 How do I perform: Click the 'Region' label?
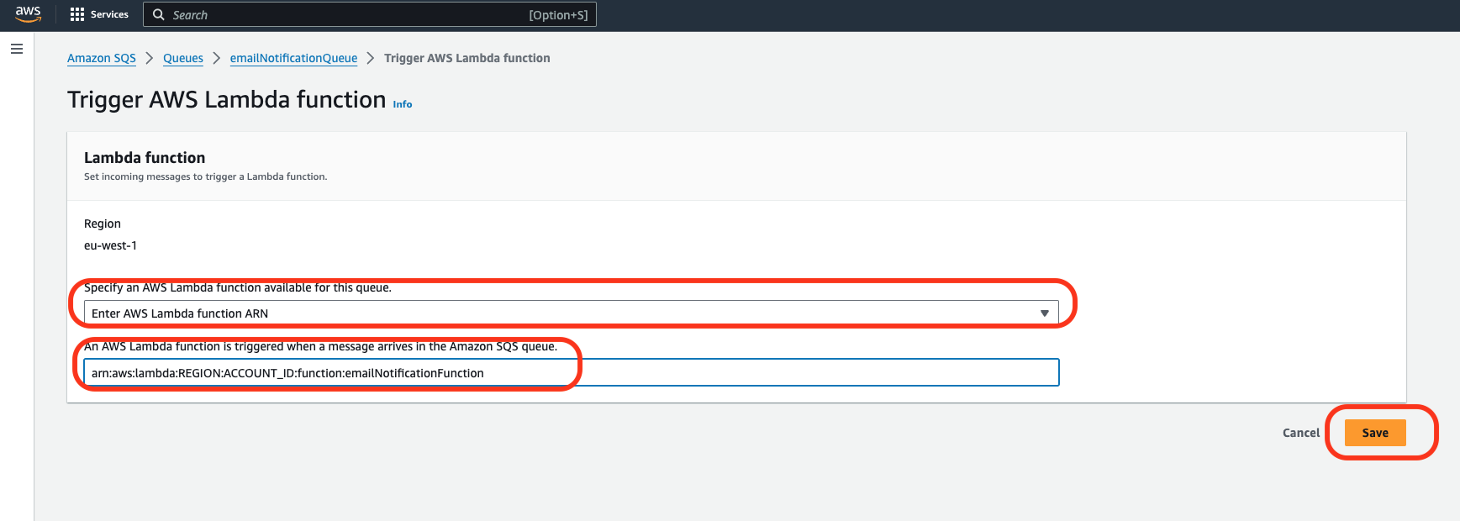click(103, 224)
